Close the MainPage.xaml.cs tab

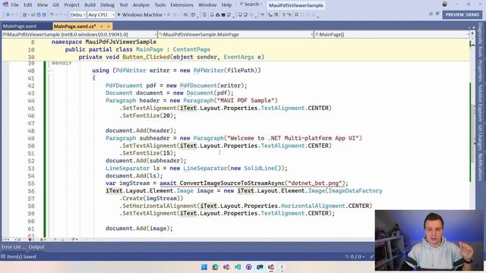(x=108, y=27)
